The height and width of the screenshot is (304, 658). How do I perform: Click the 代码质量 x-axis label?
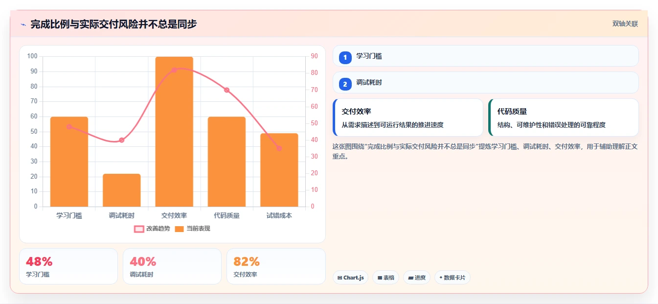pyautogui.click(x=227, y=215)
